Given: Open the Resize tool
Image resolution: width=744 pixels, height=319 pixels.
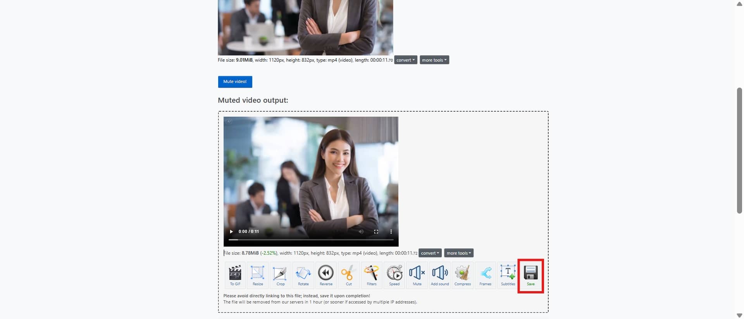Looking at the screenshot, I should [x=258, y=275].
